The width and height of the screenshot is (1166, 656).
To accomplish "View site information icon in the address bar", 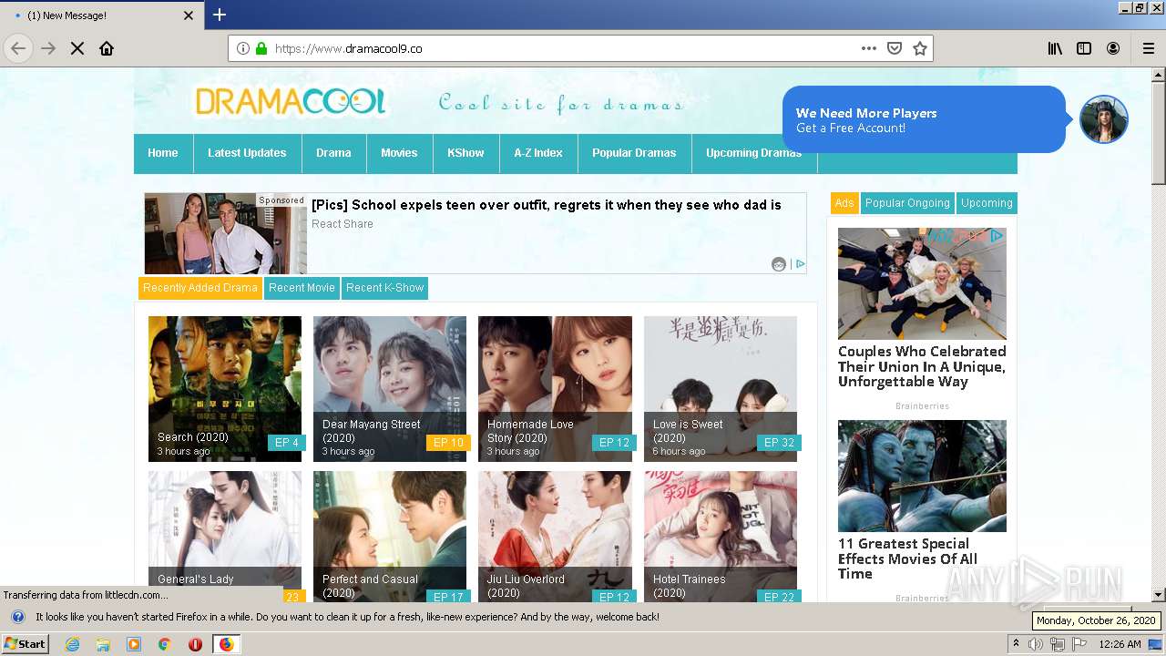I will 243,48.
